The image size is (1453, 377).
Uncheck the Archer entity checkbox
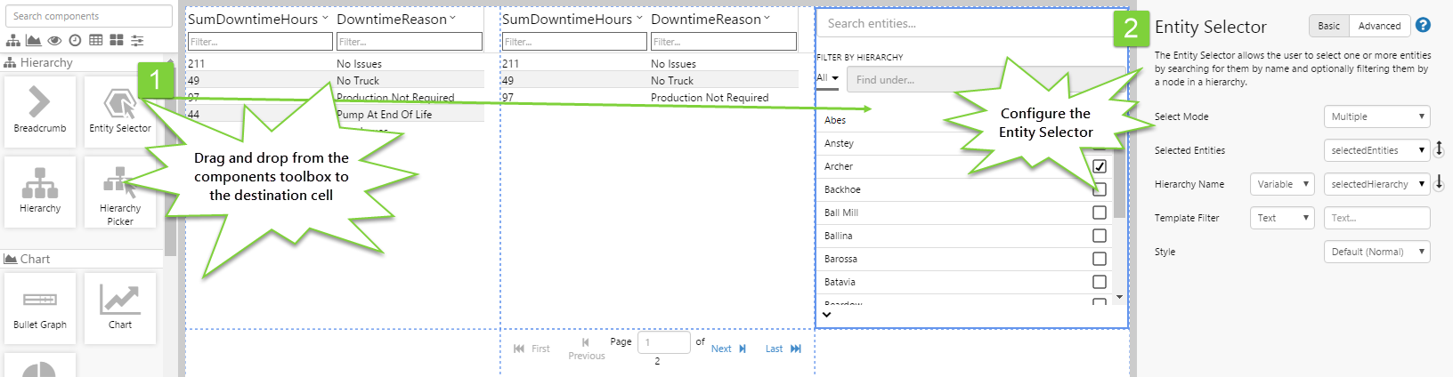[1100, 166]
